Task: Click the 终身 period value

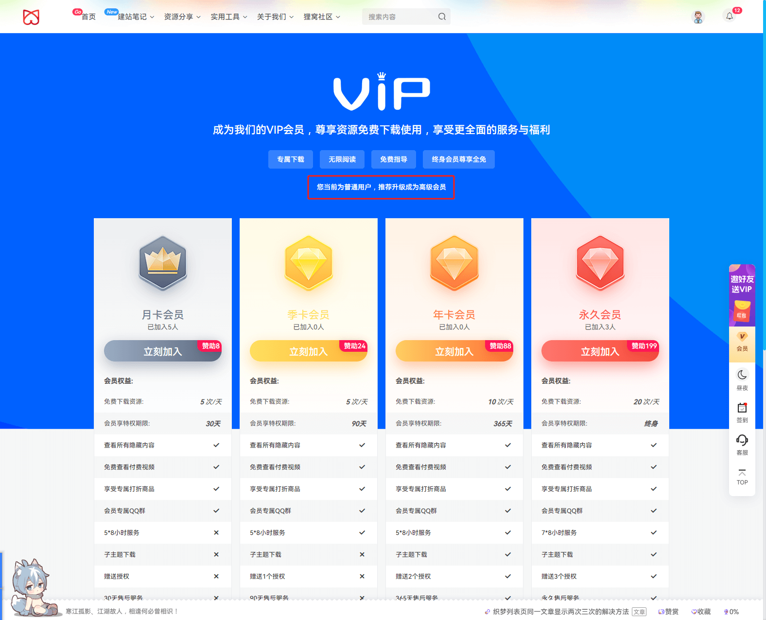Action: click(x=651, y=424)
